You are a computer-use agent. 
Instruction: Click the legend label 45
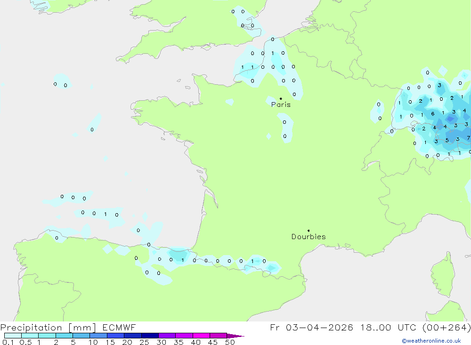point(213,342)
